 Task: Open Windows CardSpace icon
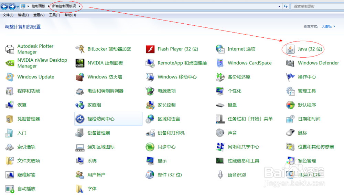[220, 63]
